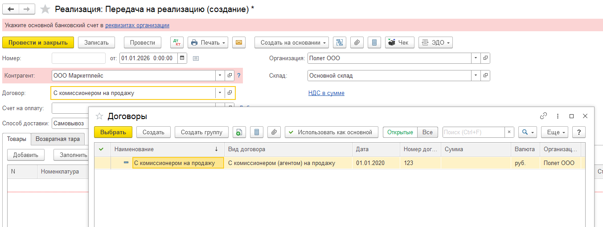Click the envelope email icon
This screenshot has height=227, width=603.
click(x=238, y=42)
